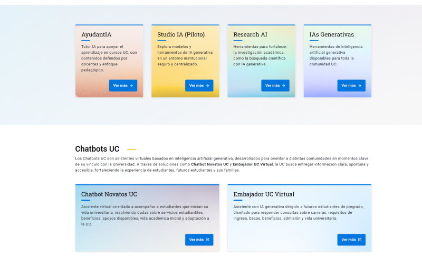Click text 'Herramientas de inteligencia artificial generativa'
This screenshot has height=257, width=422.
336,55
